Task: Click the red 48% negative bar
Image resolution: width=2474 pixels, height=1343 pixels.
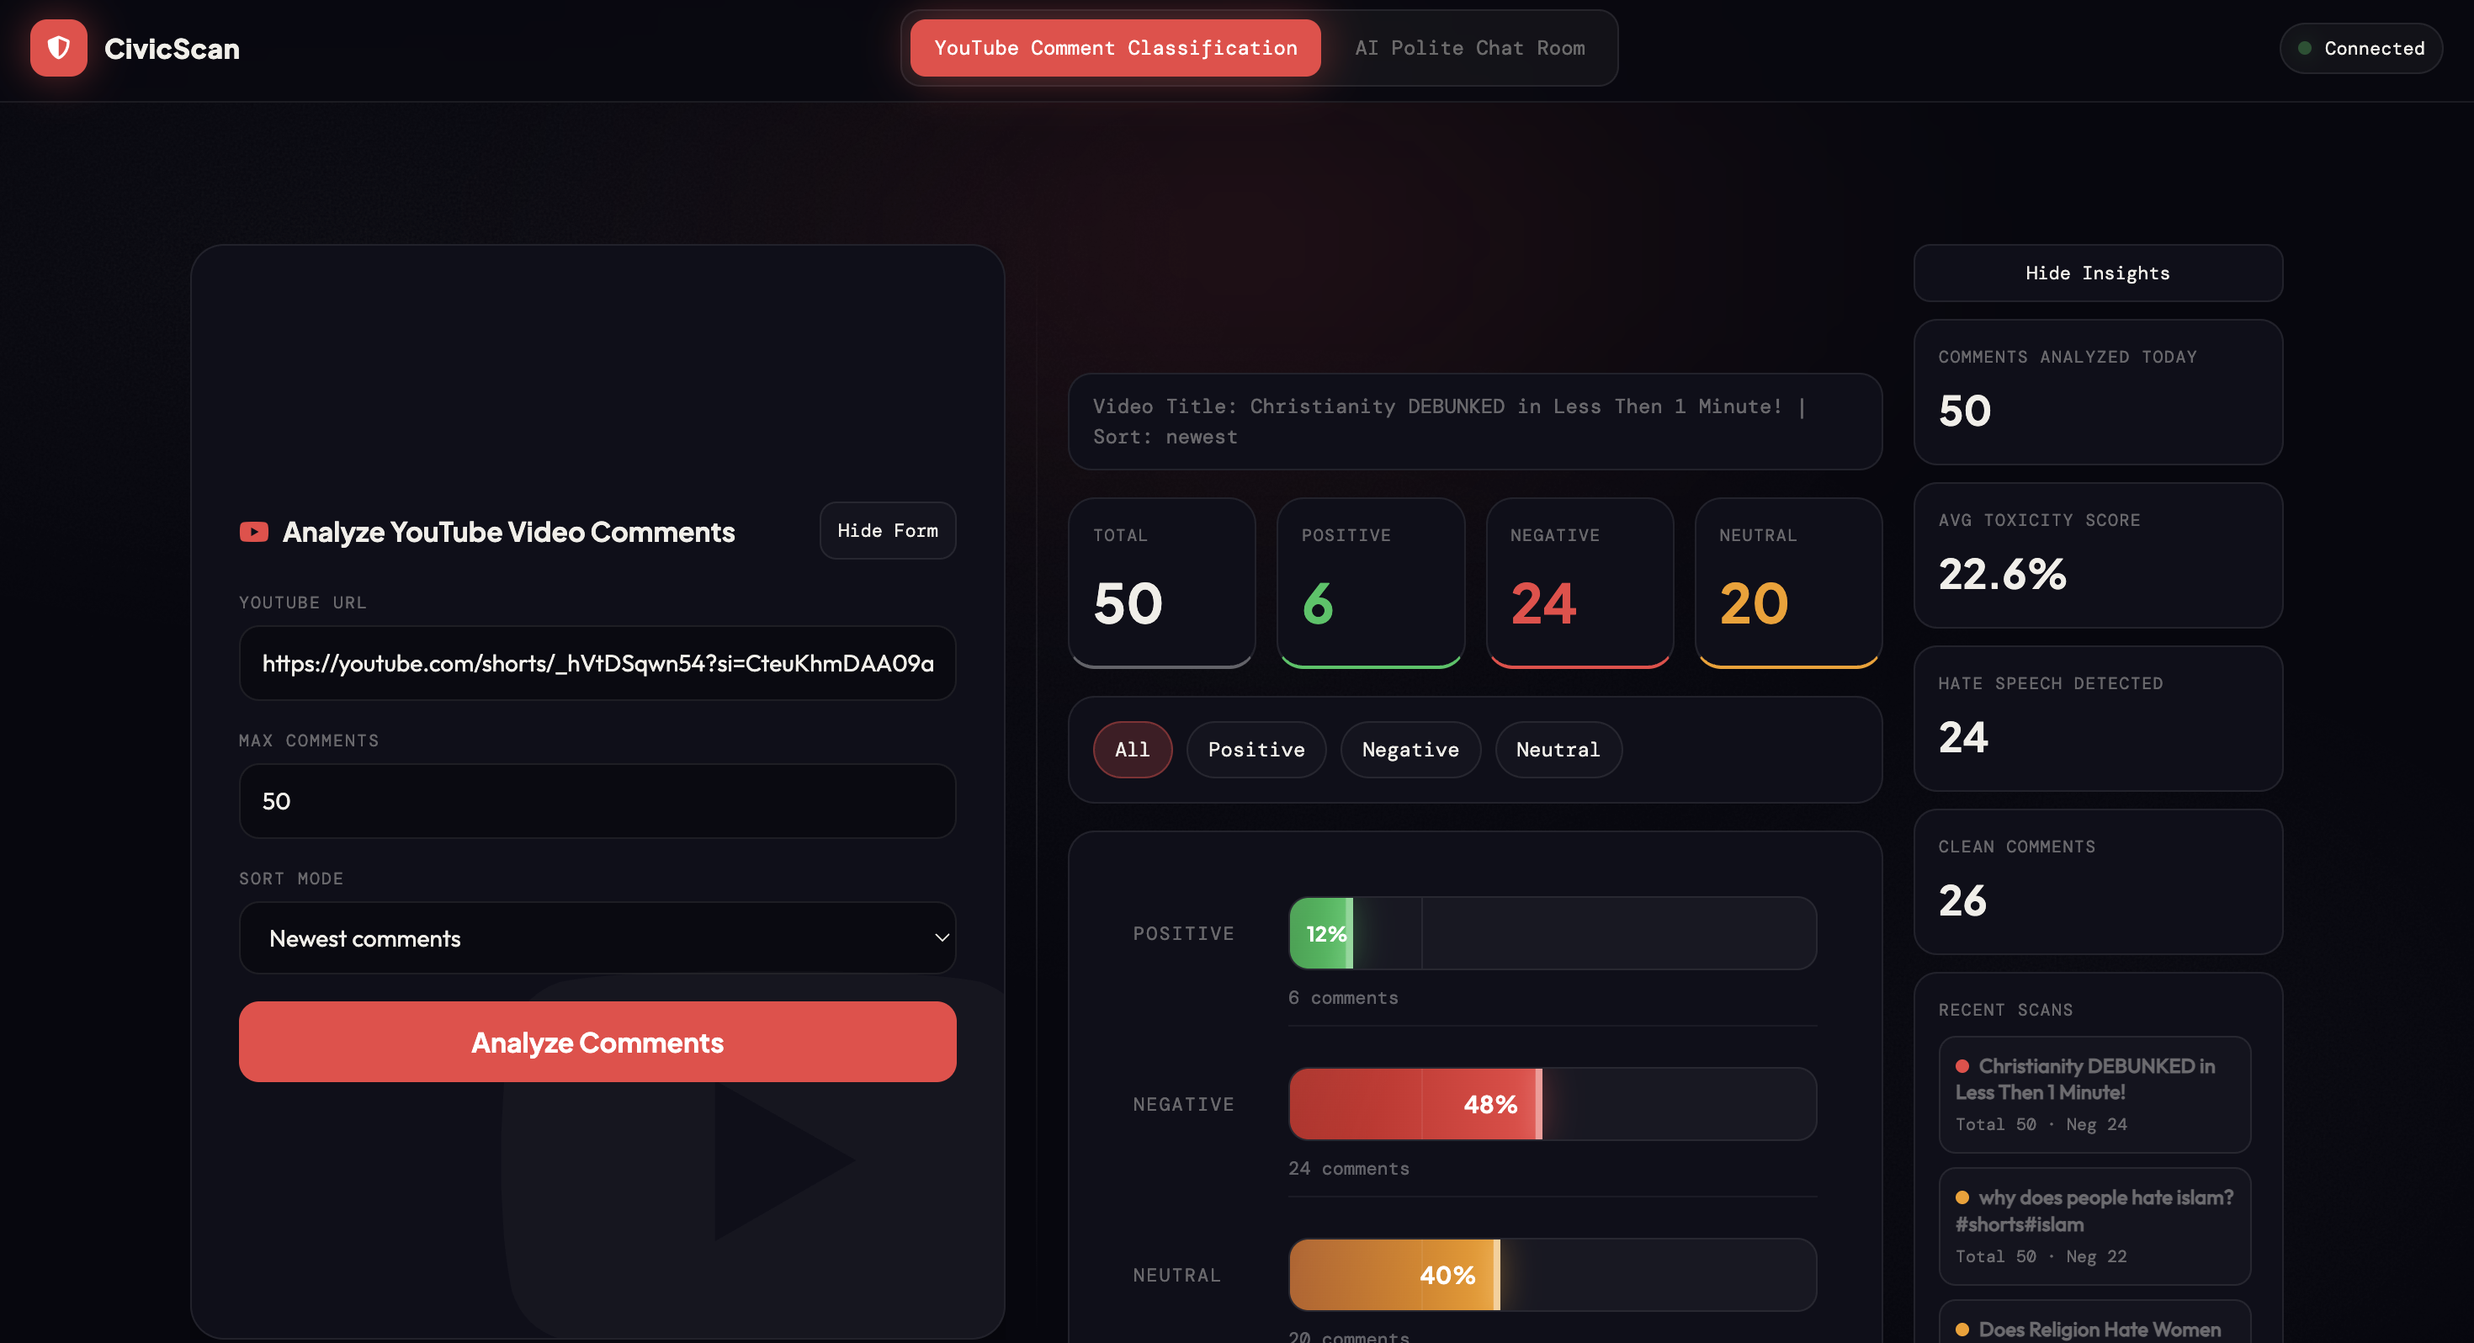Action: [x=1415, y=1105]
